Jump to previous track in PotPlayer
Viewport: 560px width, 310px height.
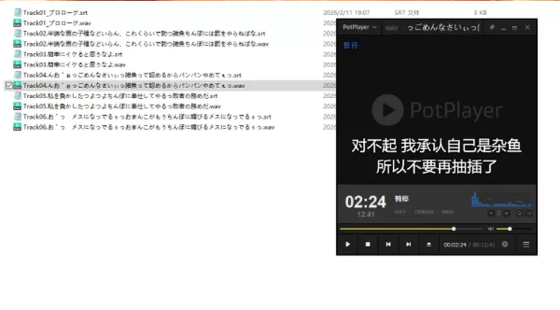388,245
